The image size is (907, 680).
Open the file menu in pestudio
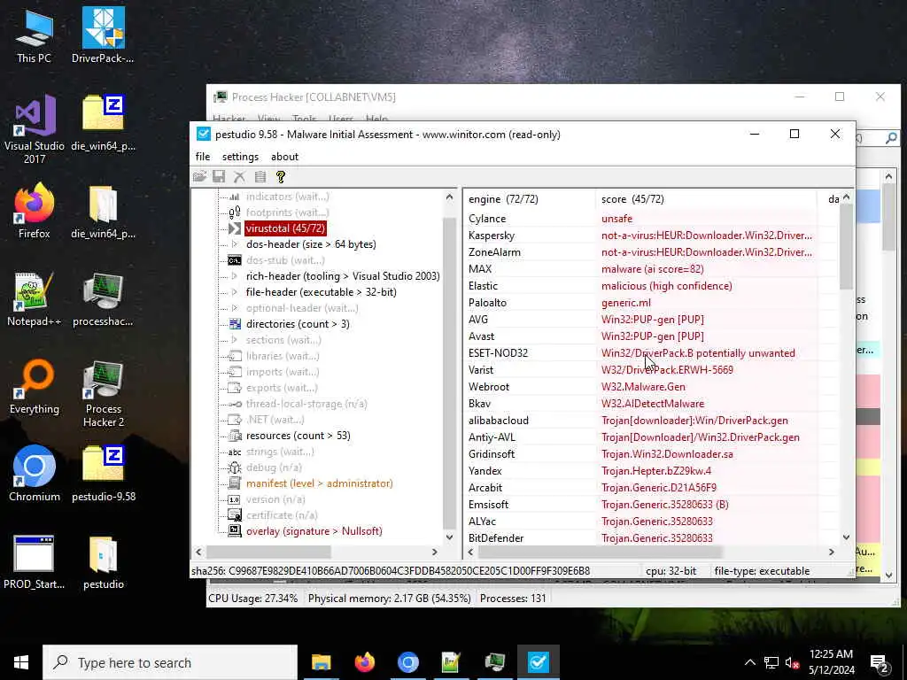(x=203, y=157)
